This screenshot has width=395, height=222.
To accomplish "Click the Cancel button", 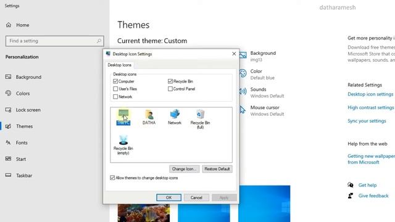I will (x=196, y=197).
